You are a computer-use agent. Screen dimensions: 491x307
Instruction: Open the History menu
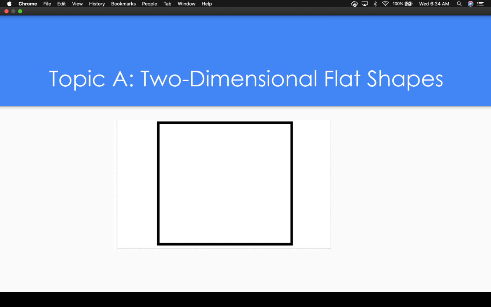coord(97,4)
